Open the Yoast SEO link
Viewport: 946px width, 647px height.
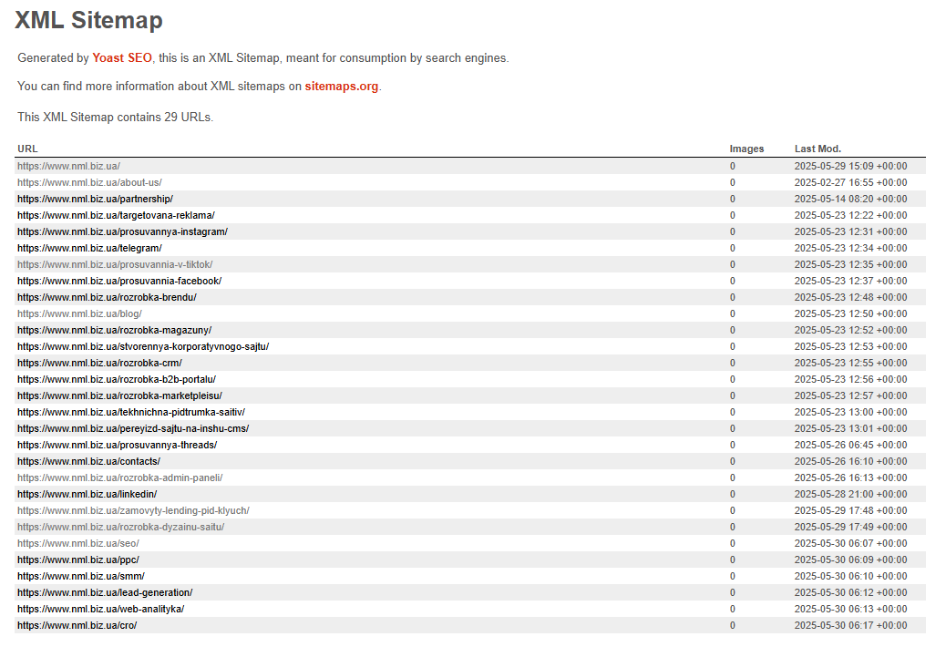tap(122, 58)
